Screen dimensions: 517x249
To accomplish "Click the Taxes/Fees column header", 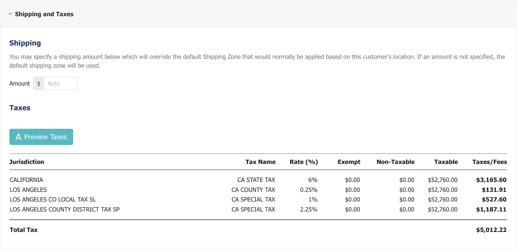I will (489, 162).
